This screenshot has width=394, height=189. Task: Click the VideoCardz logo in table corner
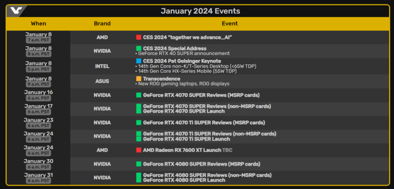tap(16, 11)
